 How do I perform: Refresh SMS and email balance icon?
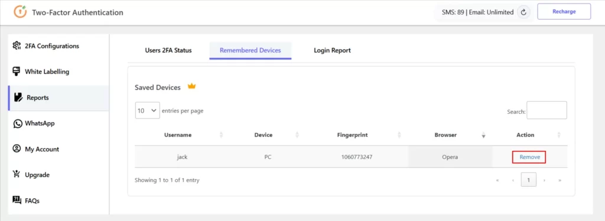pyautogui.click(x=523, y=12)
